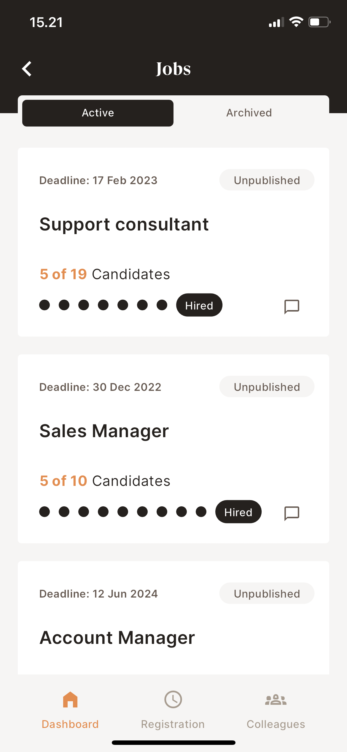Switch to the Active jobs tab
This screenshot has height=752, width=347.
pos(98,113)
